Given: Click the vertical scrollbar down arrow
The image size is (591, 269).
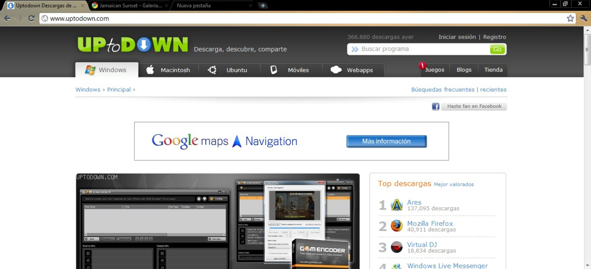Looking at the screenshot, I should [x=587, y=266].
